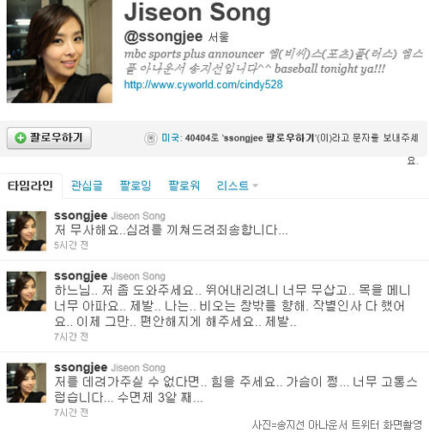Click the 미국 country link

(x=170, y=138)
